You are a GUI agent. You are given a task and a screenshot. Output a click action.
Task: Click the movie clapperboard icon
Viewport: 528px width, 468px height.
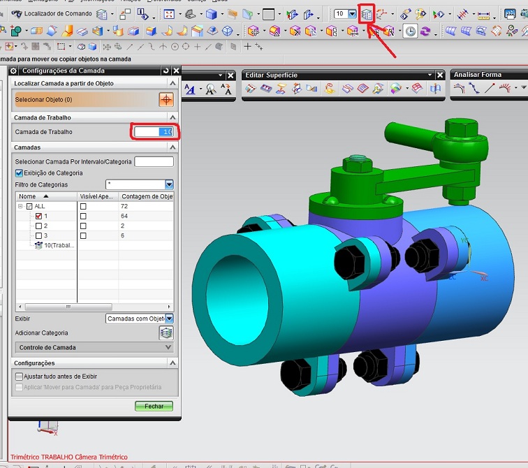[x=510, y=14]
